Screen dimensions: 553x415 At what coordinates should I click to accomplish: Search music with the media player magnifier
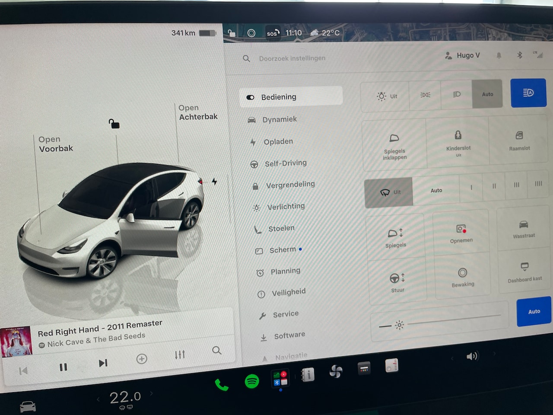tap(217, 350)
